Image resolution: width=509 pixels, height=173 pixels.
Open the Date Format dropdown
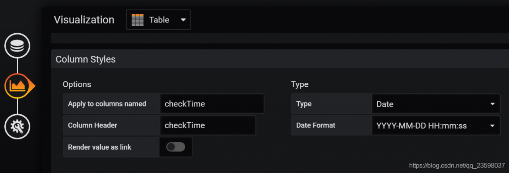(435, 125)
